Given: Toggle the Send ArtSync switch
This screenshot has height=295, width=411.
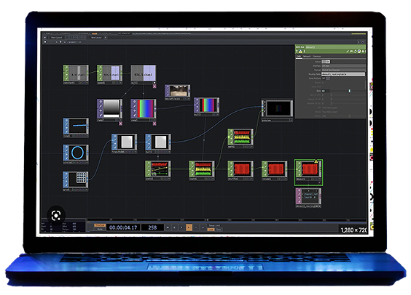Looking at the screenshot, I should [326, 78].
